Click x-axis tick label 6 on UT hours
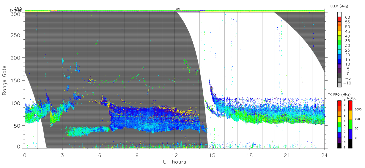This screenshot has height=168, width=365. pyautogui.click(x=100, y=155)
